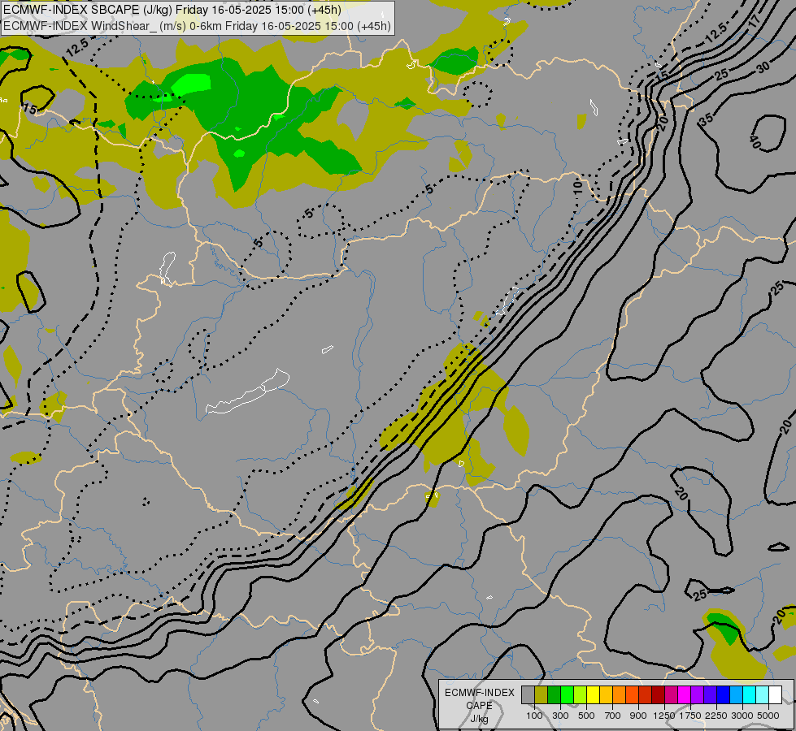
Task: Click the bright green legend swatch
Action: (x=567, y=694)
